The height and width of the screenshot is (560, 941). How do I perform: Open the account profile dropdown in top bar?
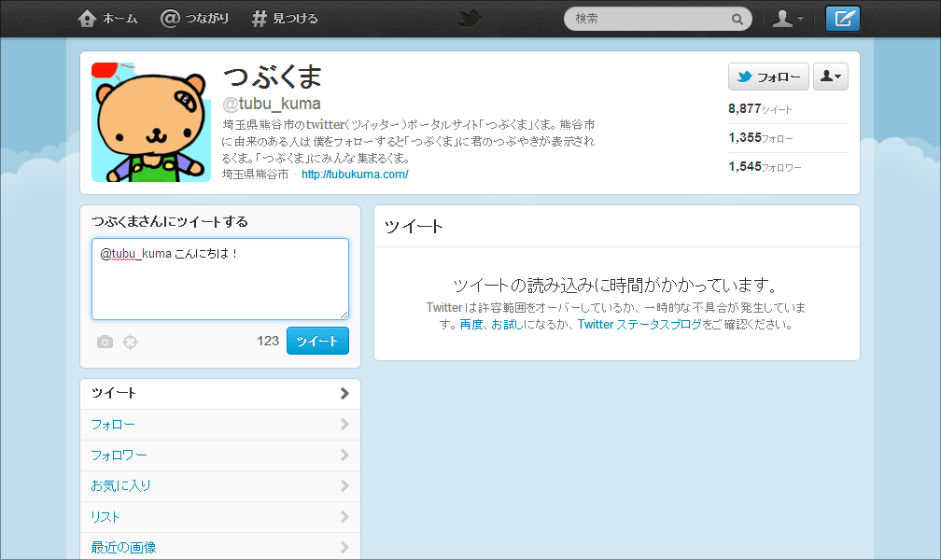(x=787, y=19)
